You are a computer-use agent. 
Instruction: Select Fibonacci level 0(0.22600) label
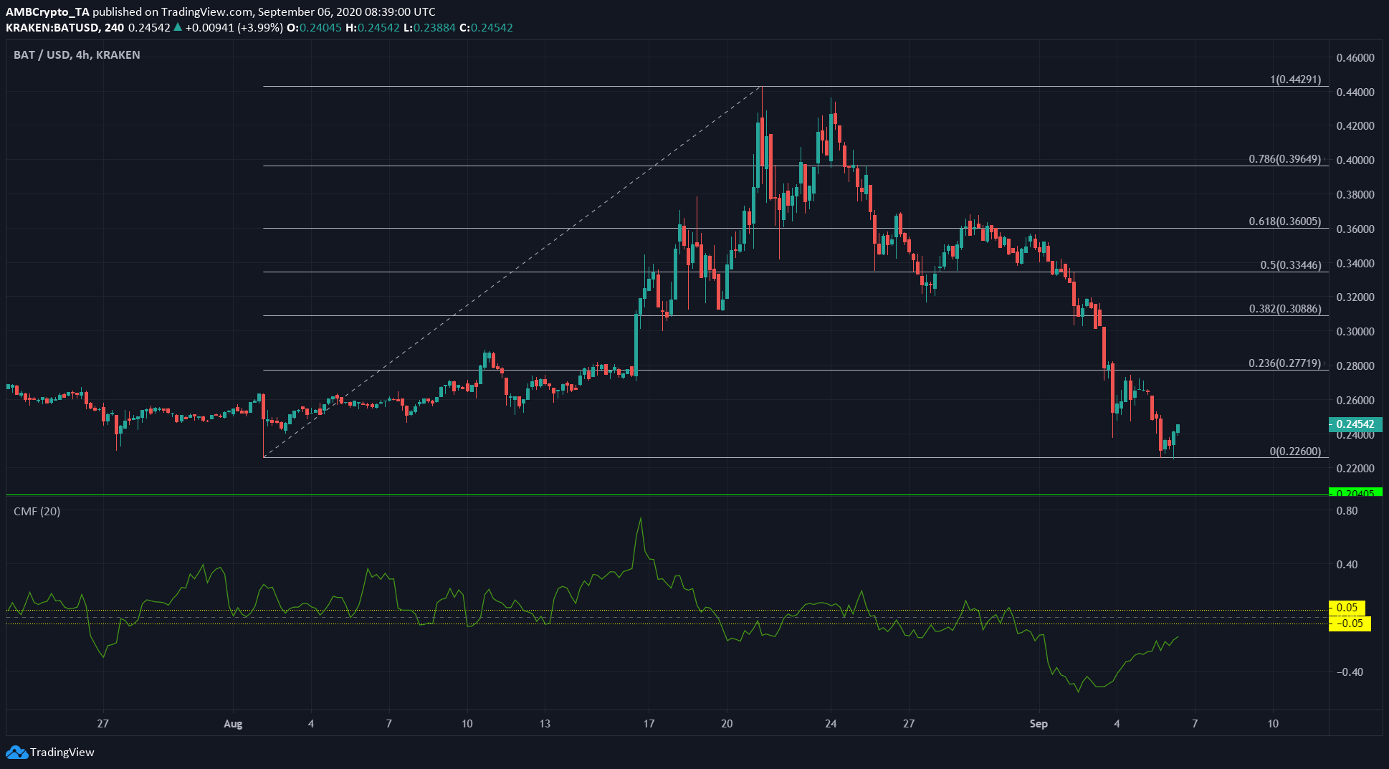[1295, 452]
